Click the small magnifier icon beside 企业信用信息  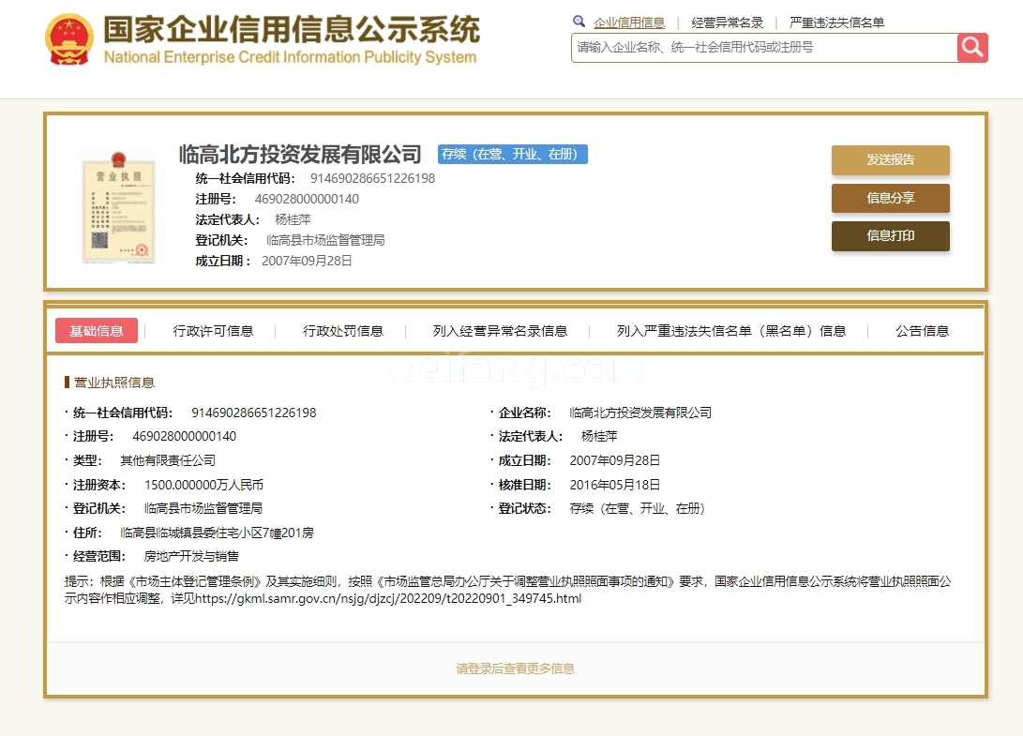coord(579,21)
